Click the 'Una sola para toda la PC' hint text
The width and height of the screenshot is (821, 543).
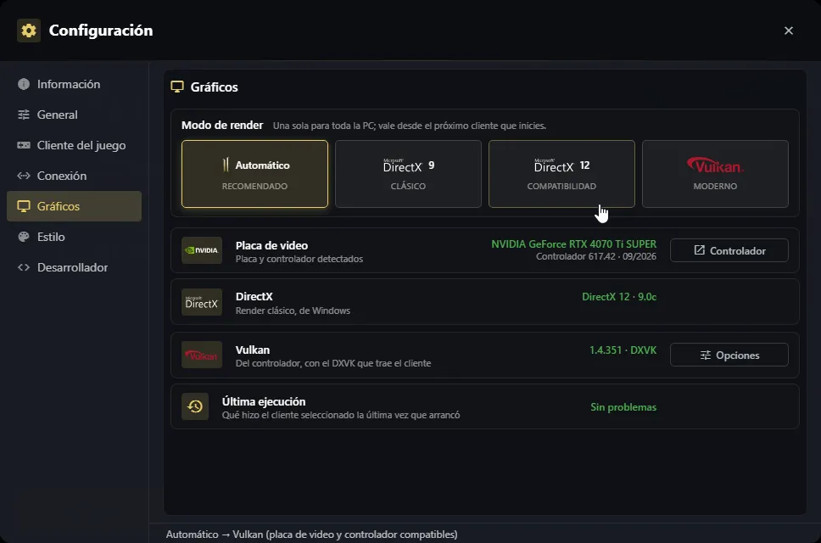tap(410, 126)
